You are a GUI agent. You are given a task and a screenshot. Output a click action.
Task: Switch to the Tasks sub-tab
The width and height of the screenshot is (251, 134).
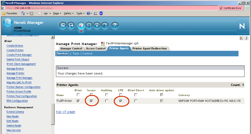[x=76, y=54]
